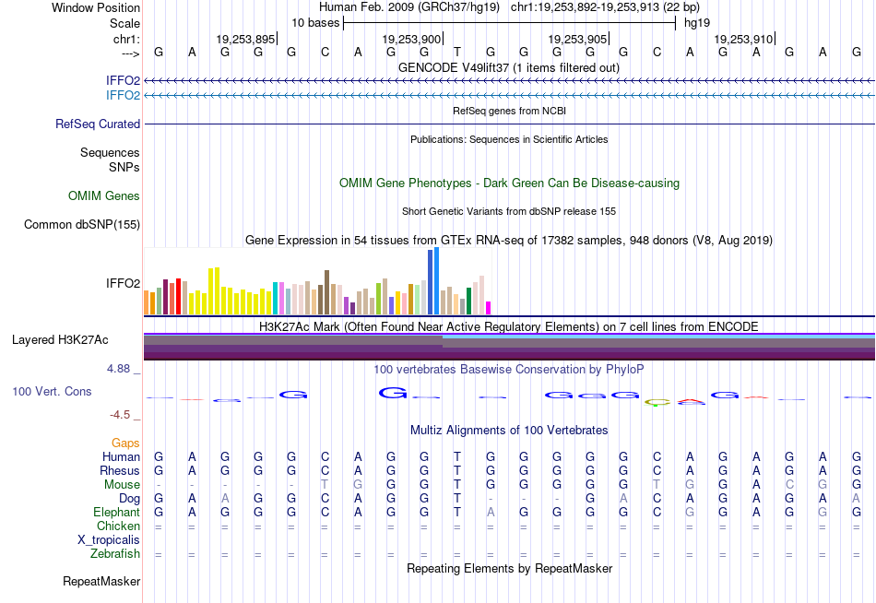Click the tallest blue GTEx expression bar
Screen dimensions: 876x603
pyautogui.click(x=436, y=281)
